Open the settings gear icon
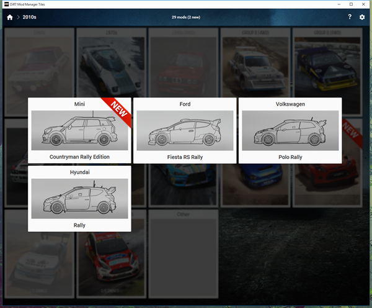Screen dimensions: 372x308 click(x=362, y=17)
